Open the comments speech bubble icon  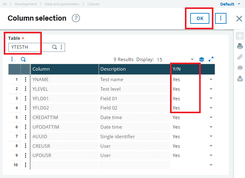240,68
